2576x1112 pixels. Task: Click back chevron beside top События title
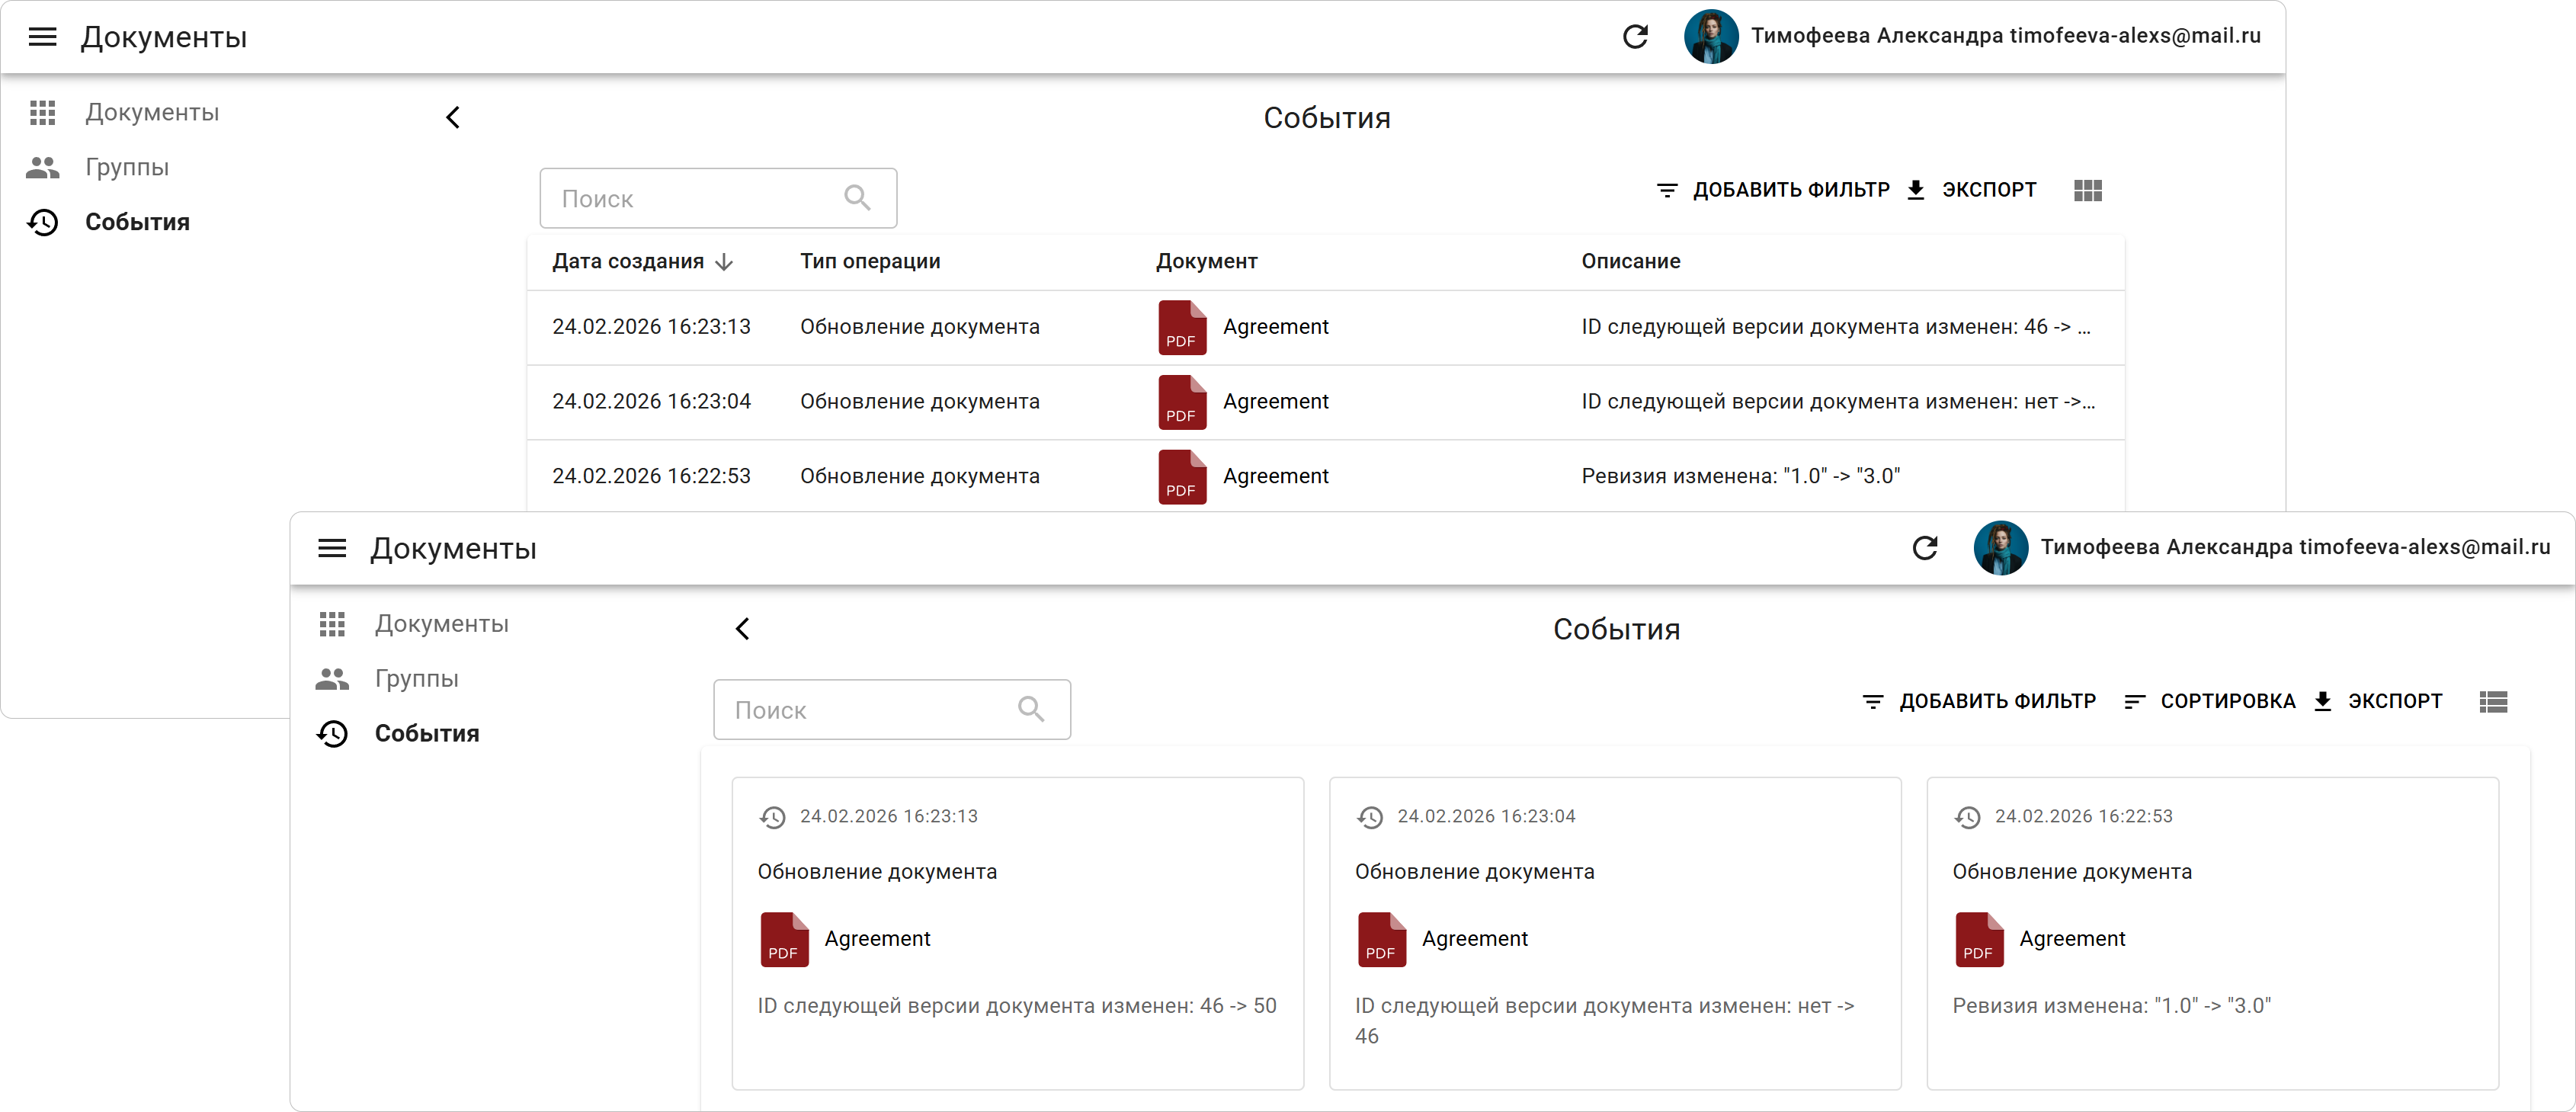(453, 118)
